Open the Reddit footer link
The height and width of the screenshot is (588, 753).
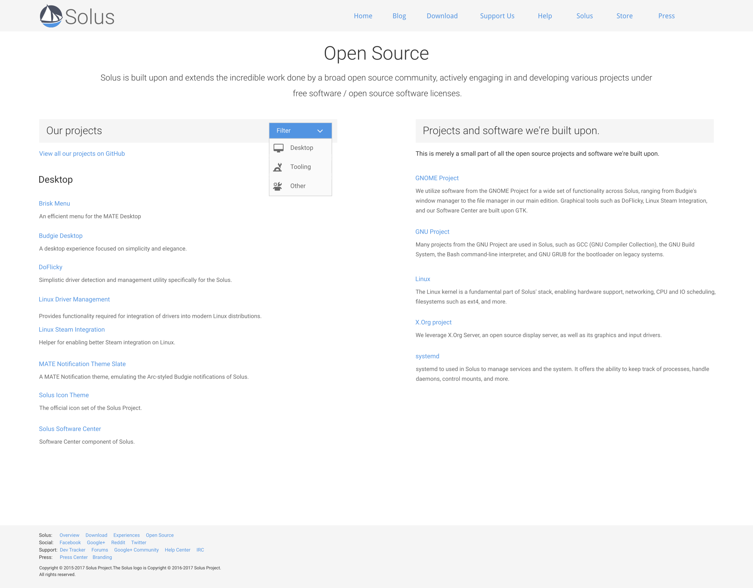coord(118,543)
